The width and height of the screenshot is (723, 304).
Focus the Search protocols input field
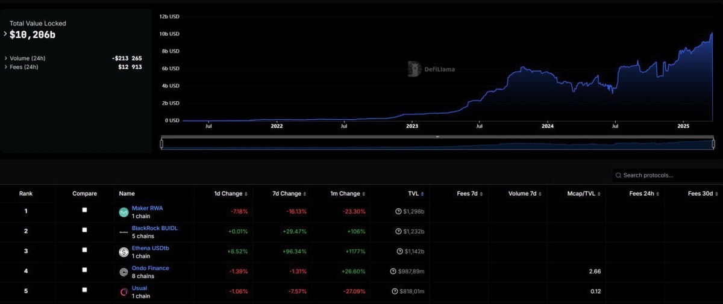click(668, 175)
